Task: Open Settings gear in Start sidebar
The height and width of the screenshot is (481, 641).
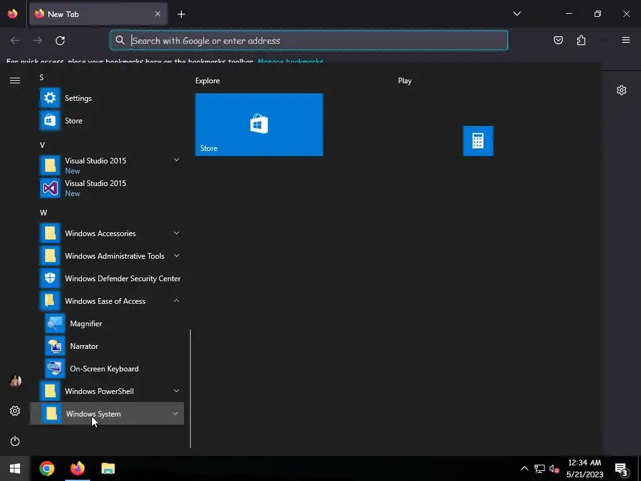Action: point(15,411)
